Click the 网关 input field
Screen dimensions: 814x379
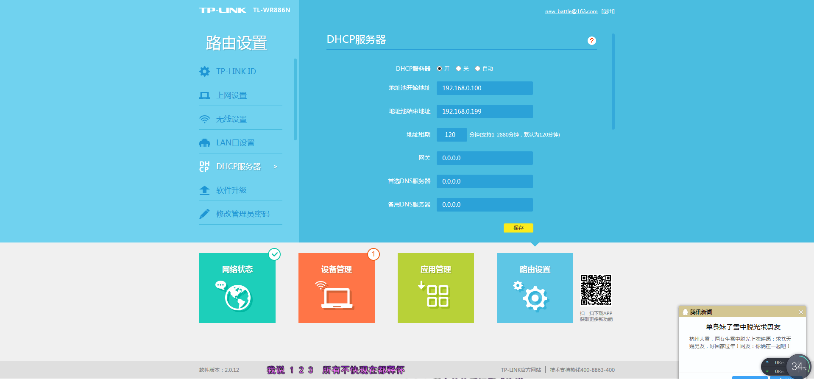coord(485,158)
